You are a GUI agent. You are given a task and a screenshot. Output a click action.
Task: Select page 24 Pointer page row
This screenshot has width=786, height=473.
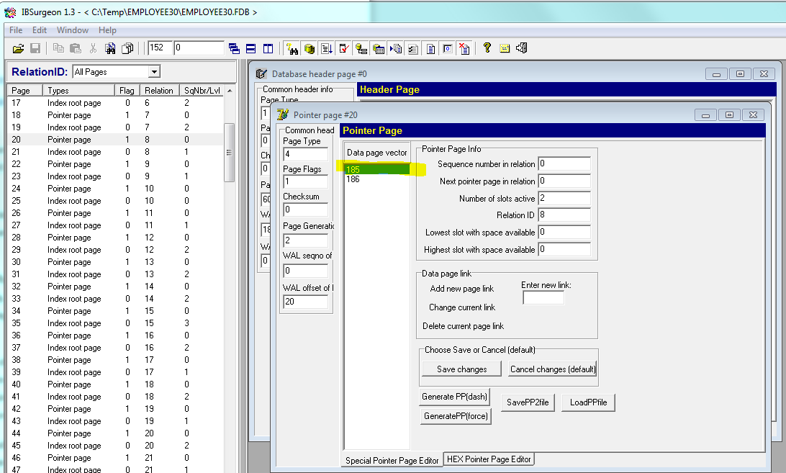pos(69,189)
